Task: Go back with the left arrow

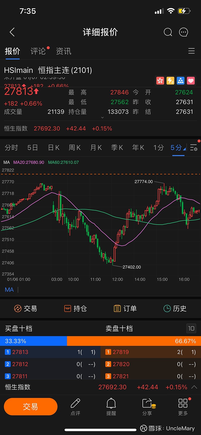Action: point(12,32)
